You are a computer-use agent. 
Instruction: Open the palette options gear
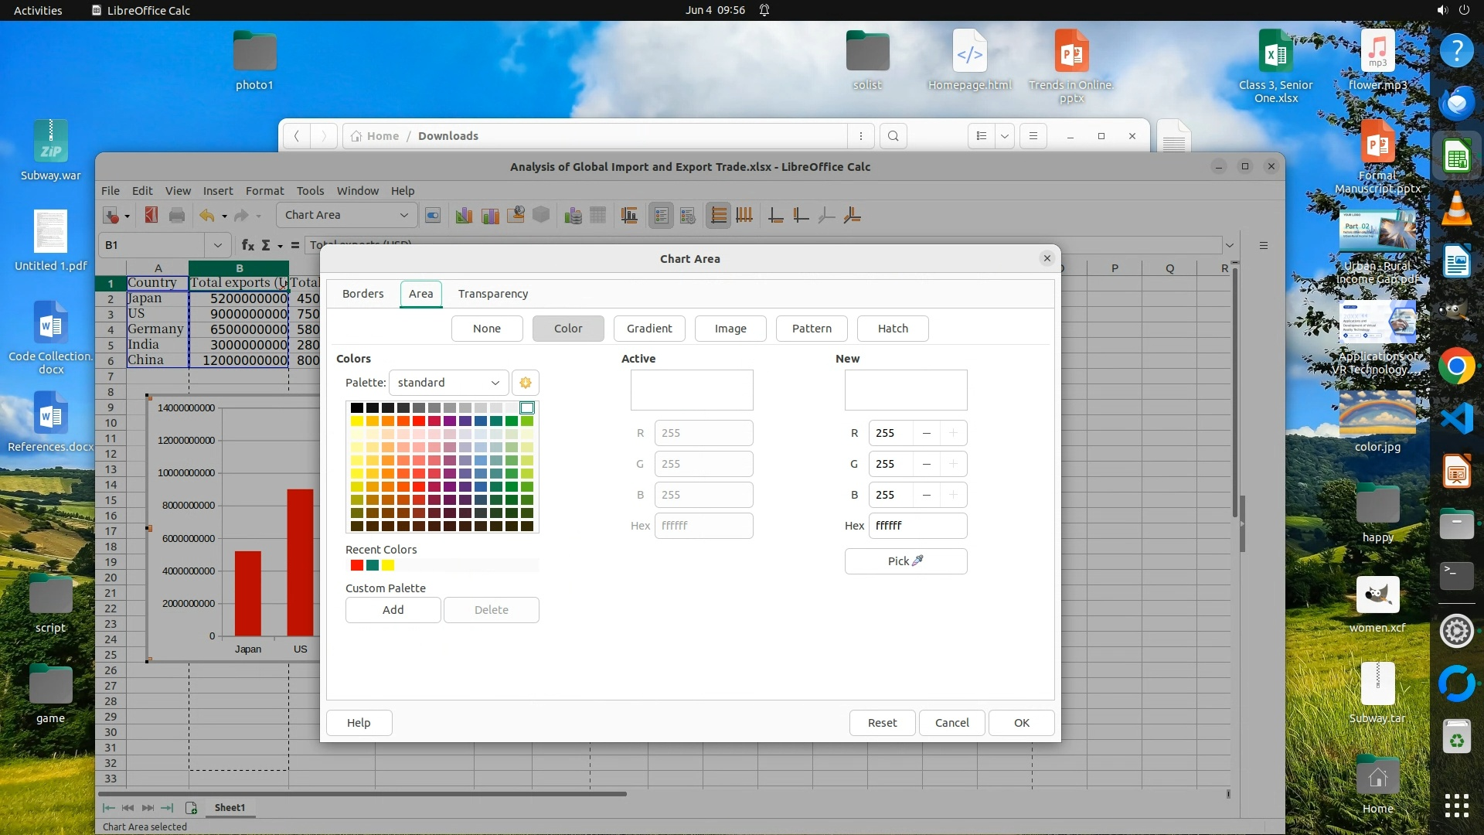pos(526,383)
